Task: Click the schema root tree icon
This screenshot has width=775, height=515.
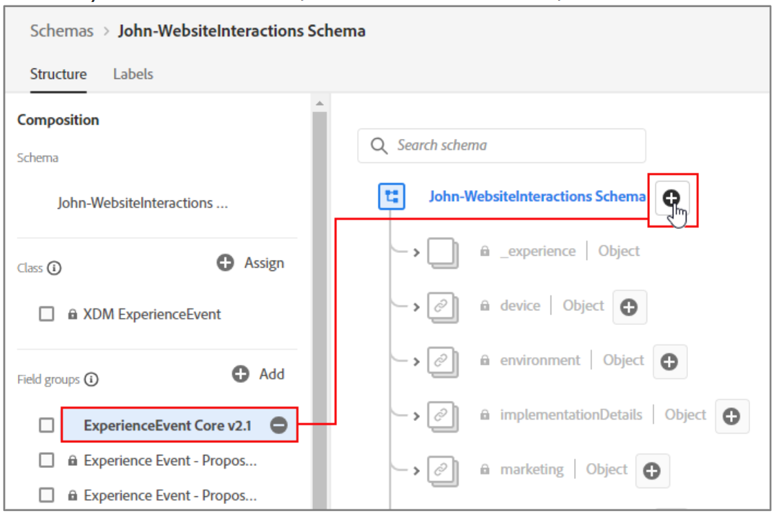Action: (x=392, y=196)
